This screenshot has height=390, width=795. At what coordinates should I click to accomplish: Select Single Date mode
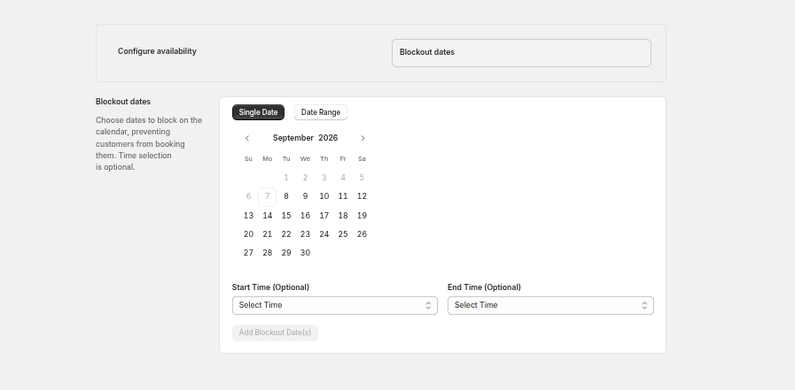coord(258,112)
